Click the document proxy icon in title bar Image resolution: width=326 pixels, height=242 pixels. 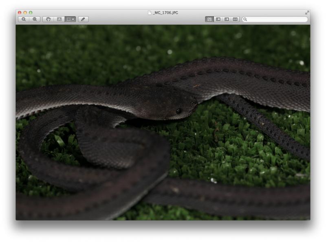click(x=150, y=13)
